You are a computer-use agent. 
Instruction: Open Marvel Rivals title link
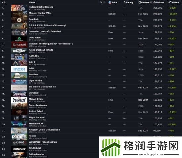coord(36,99)
